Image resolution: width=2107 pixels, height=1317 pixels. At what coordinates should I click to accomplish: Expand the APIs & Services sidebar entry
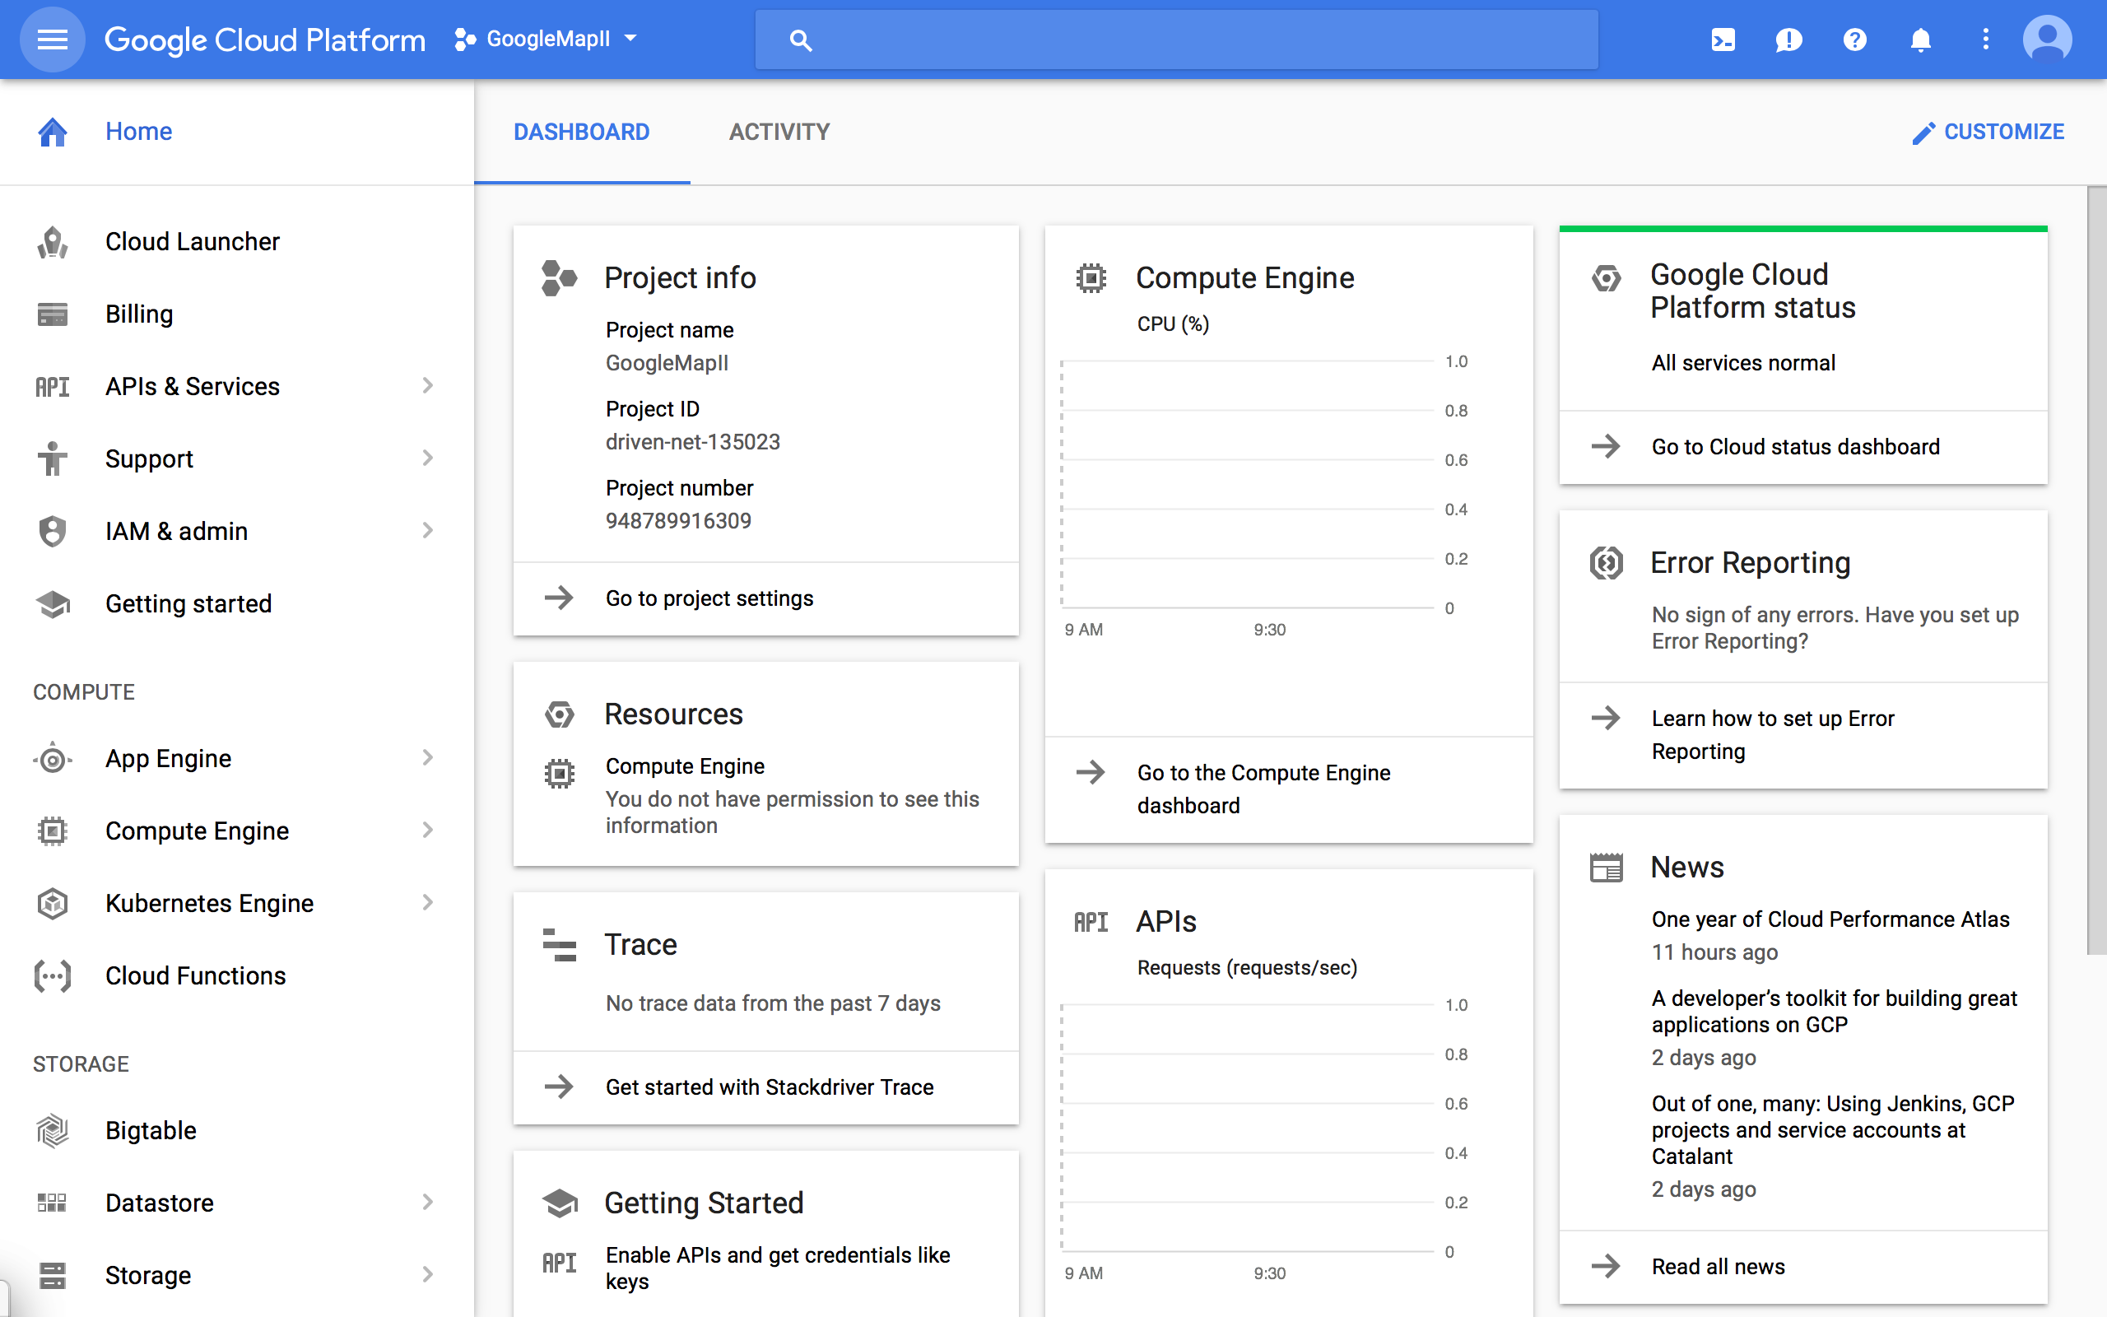426,386
